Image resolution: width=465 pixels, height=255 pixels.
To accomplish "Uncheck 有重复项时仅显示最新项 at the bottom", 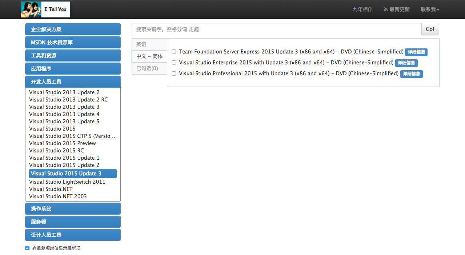I will [x=27, y=248].
